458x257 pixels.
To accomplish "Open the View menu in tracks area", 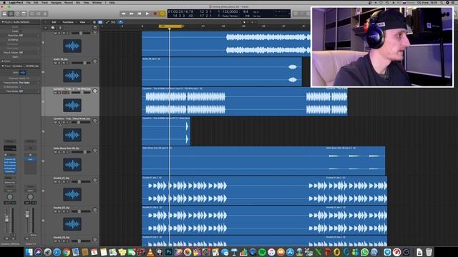I will pos(83,22).
